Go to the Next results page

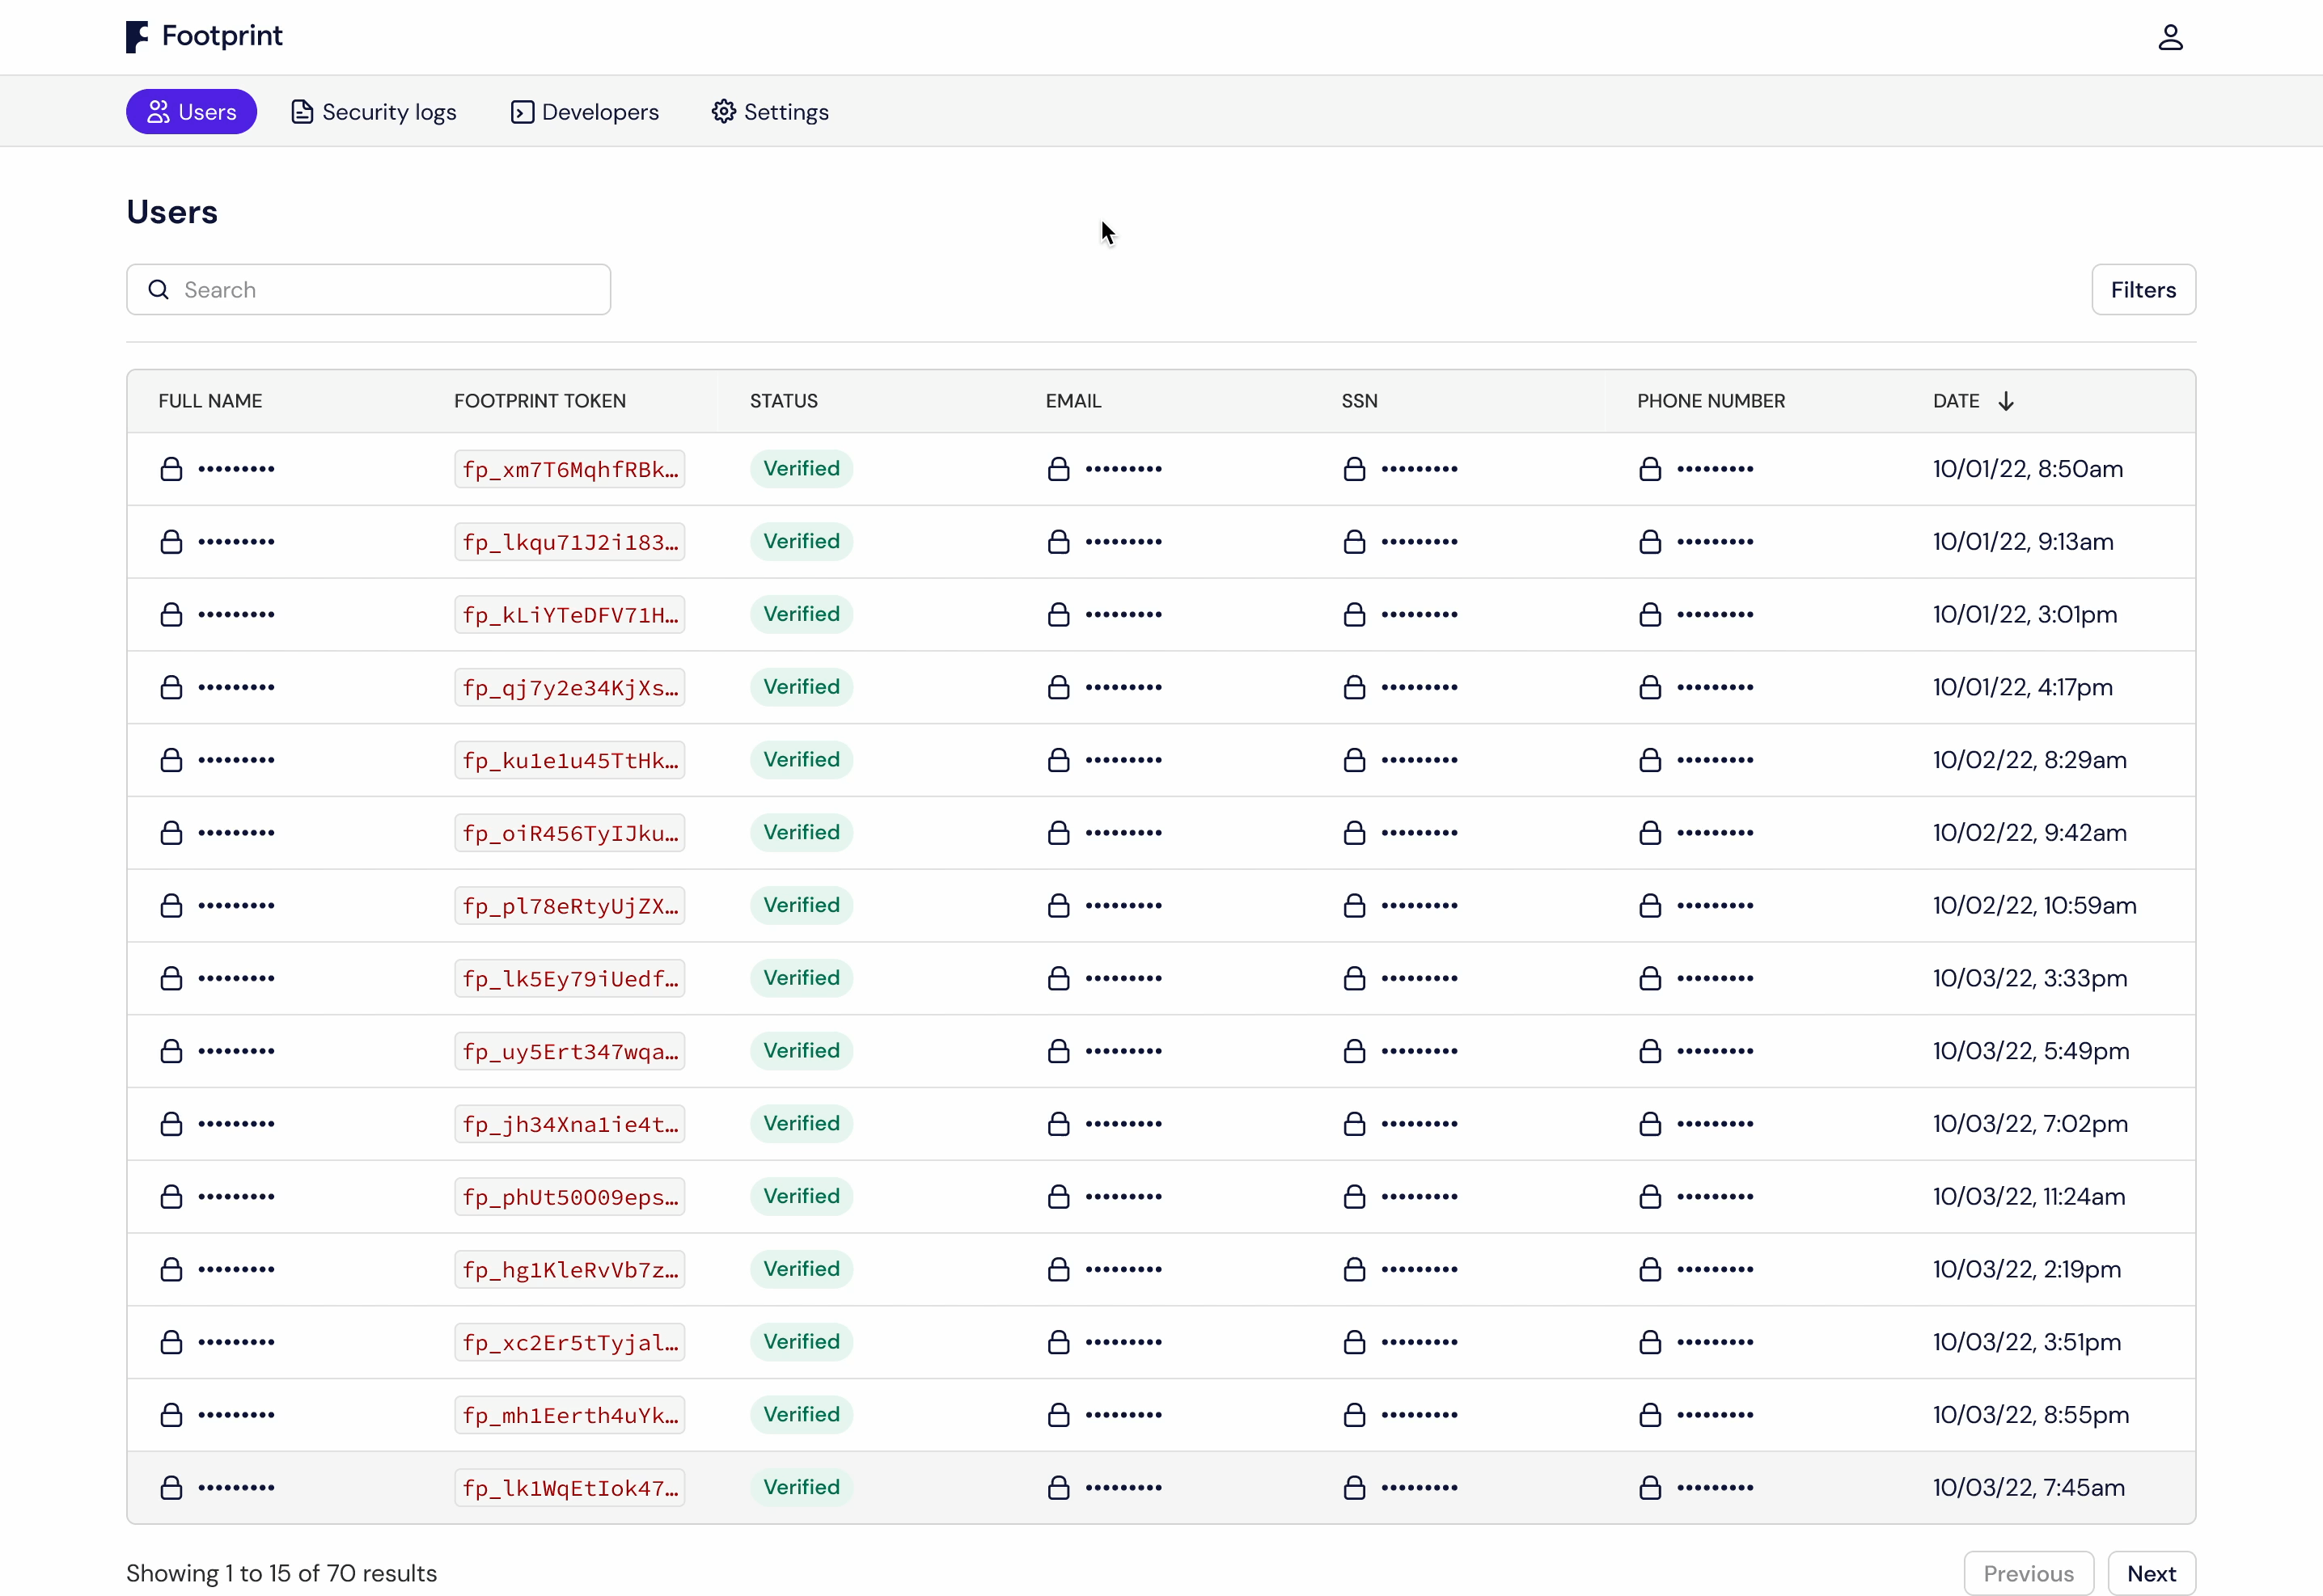tap(2150, 1573)
